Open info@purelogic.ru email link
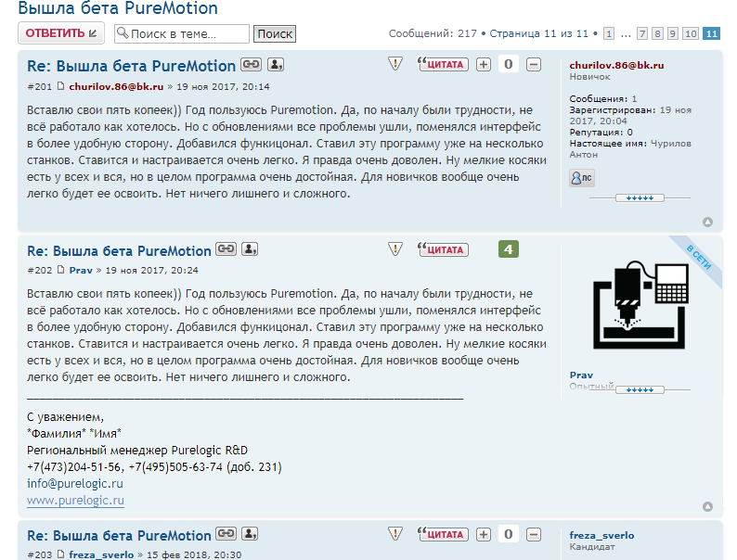This screenshot has height=560, width=737. click(x=75, y=483)
